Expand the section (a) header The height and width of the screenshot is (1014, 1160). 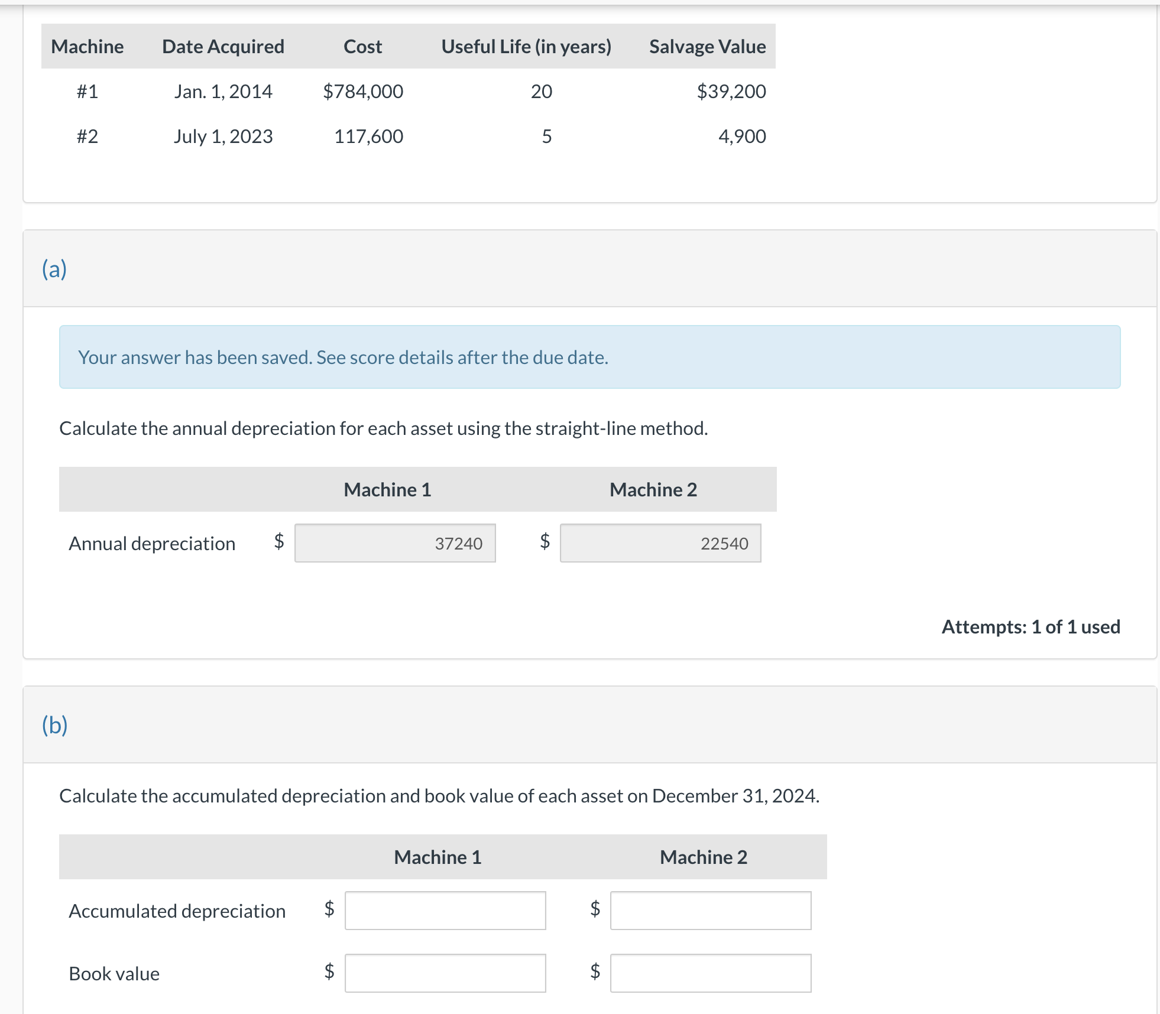[x=54, y=269]
